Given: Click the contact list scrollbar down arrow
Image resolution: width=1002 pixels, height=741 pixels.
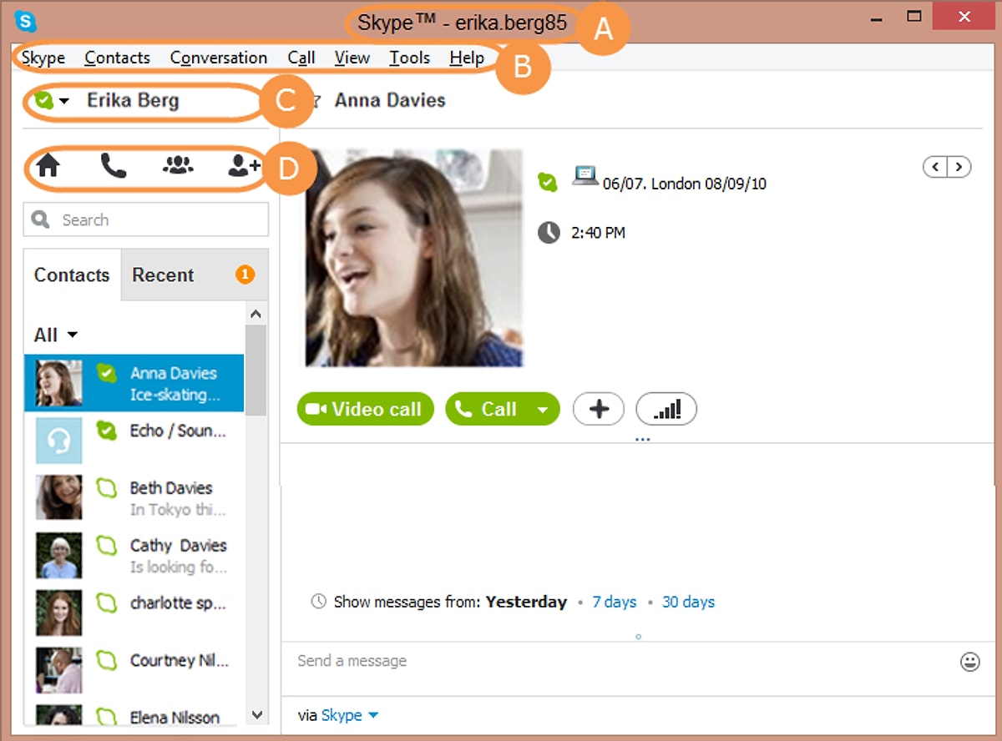Looking at the screenshot, I should click(256, 715).
